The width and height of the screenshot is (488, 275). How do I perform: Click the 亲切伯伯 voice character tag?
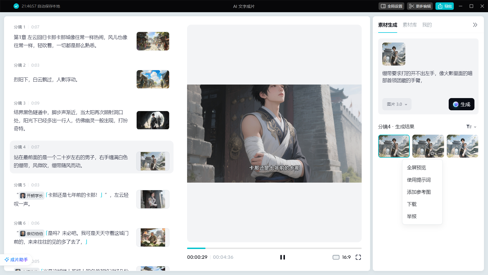point(32,234)
